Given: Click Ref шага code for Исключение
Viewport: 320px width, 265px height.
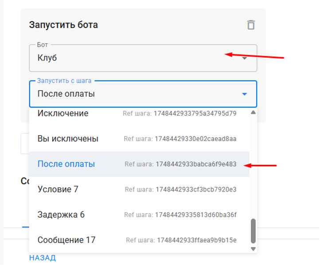Looking at the screenshot, I should click(195, 113).
